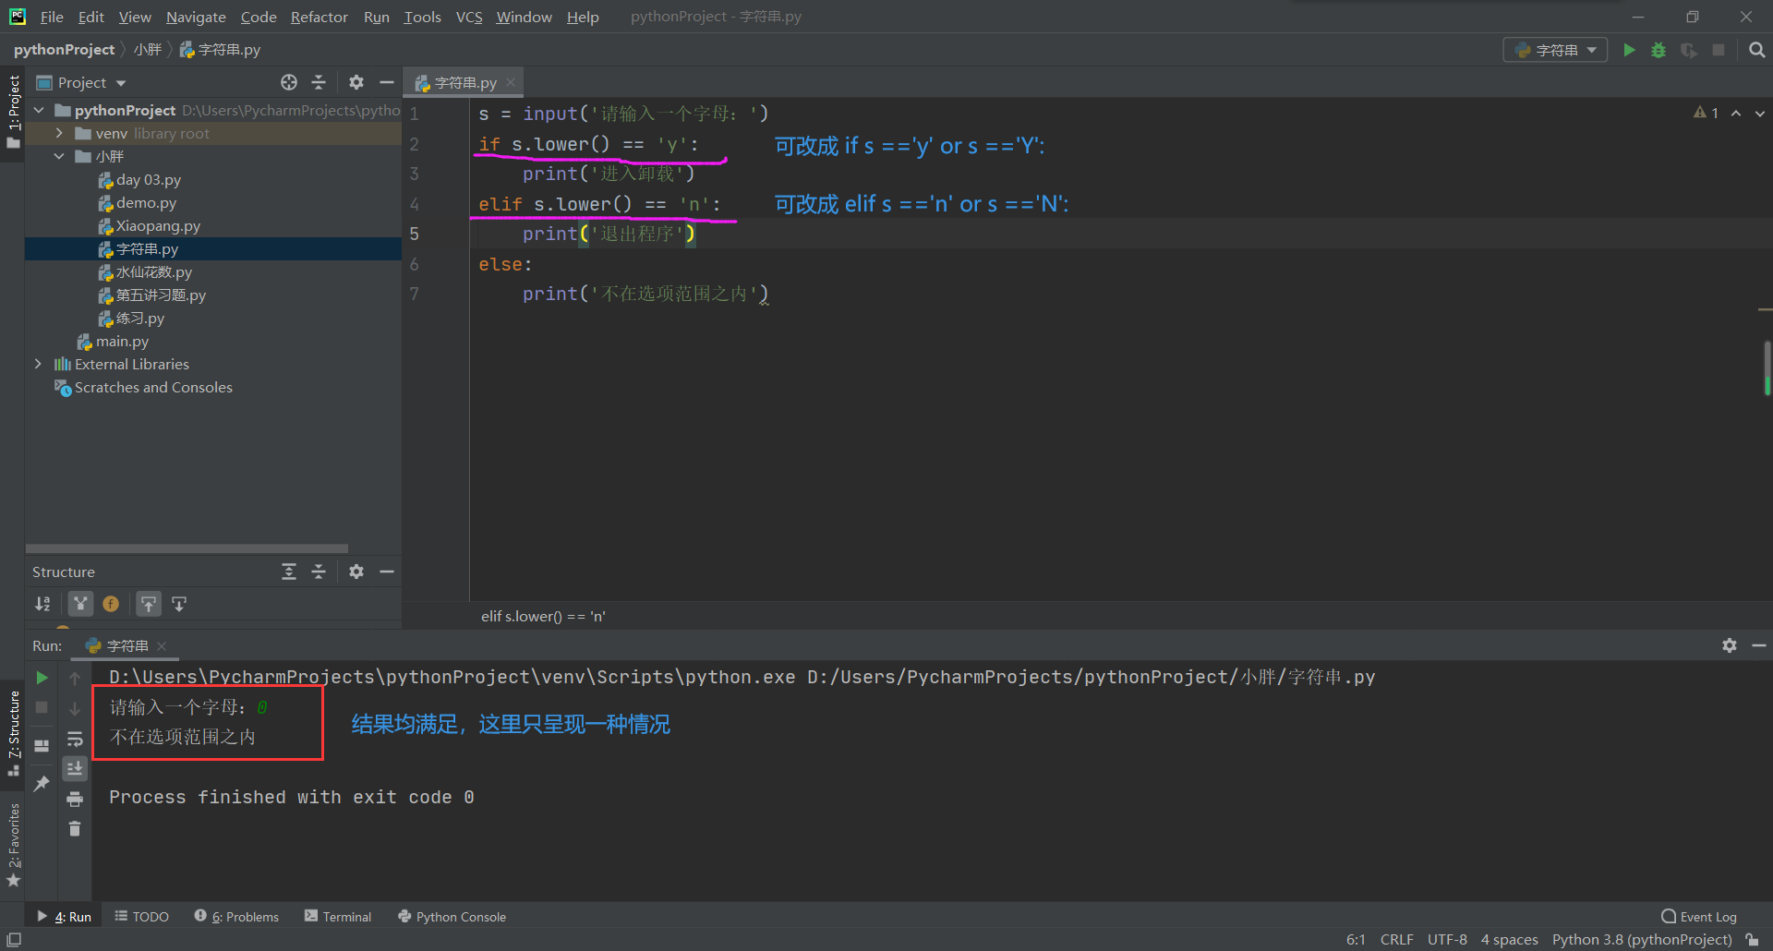The width and height of the screenshot is (1773, 951).
Task: Toggle show inherited in Structure toolbar
Action: pos(81,604)
